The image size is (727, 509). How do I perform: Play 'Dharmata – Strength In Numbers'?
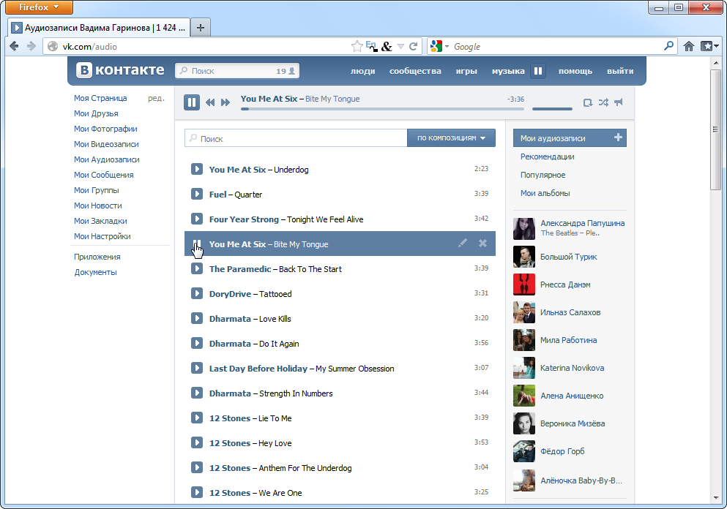tap(197, 393)
